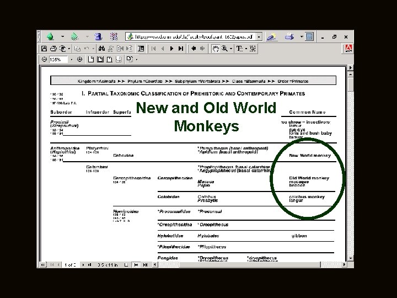This screenshot has width=397, height=298.
Task: Click the browser Print icon
Action: tap(289, 37)
